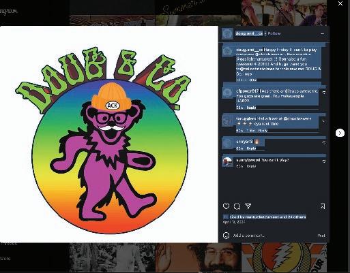Open the emoji picker beside the comment field
Viewport: 350px width, 273px height.
(x=226, y=236)
